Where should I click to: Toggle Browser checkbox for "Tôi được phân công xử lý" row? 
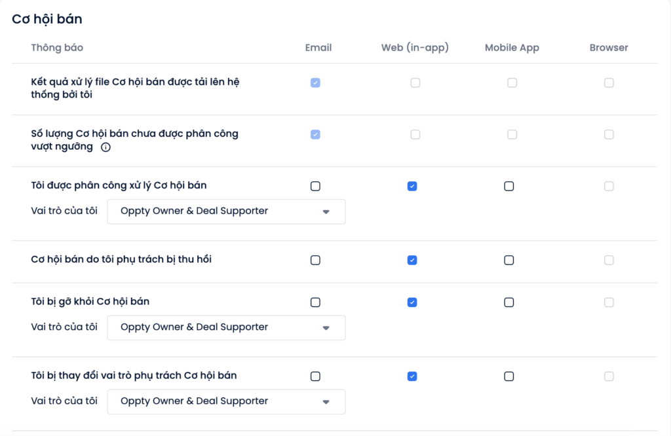tap(609, 187)
